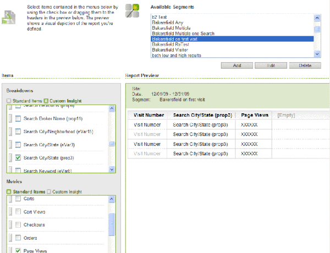Select b2 Test segment
This screenshot has height=253, width=330.
pos(232,17)
